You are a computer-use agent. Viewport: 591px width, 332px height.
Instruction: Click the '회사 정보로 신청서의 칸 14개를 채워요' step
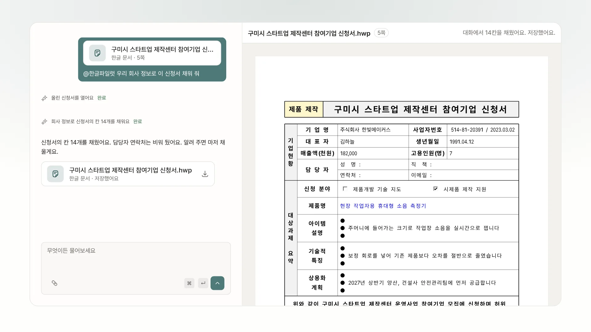tap(92, 121)
